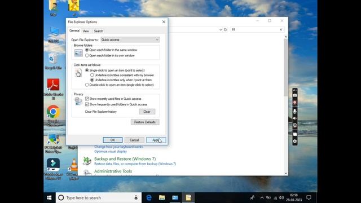Click the OK button
The image size is (361, 203).
click(113, 140)
